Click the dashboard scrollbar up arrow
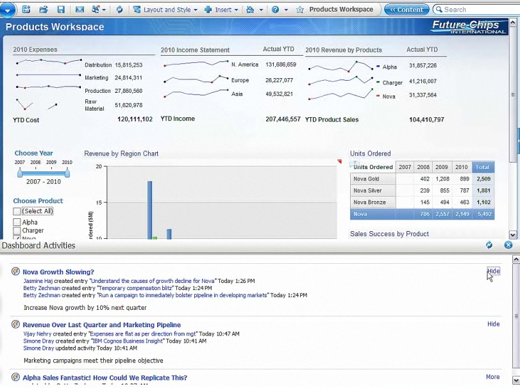The width and height of the screenshot is (520, 388). (513, 22)
